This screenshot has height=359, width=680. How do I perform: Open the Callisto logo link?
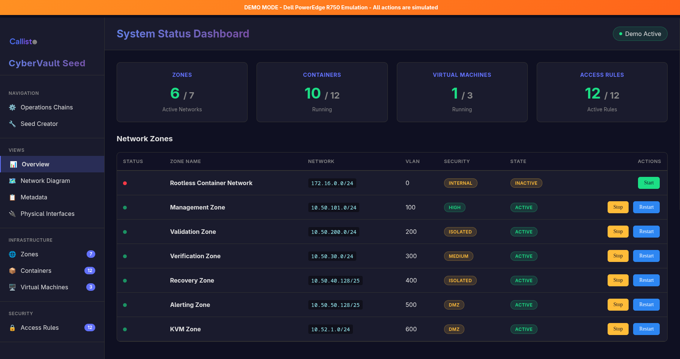[23, 42]
